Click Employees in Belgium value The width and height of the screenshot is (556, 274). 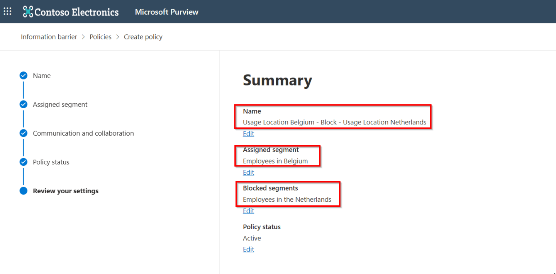point(275,161)
